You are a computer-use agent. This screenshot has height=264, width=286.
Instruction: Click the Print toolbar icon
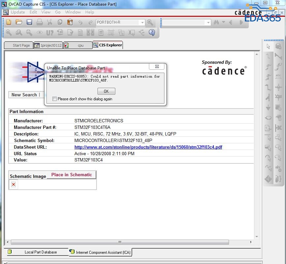coord(40,22)
